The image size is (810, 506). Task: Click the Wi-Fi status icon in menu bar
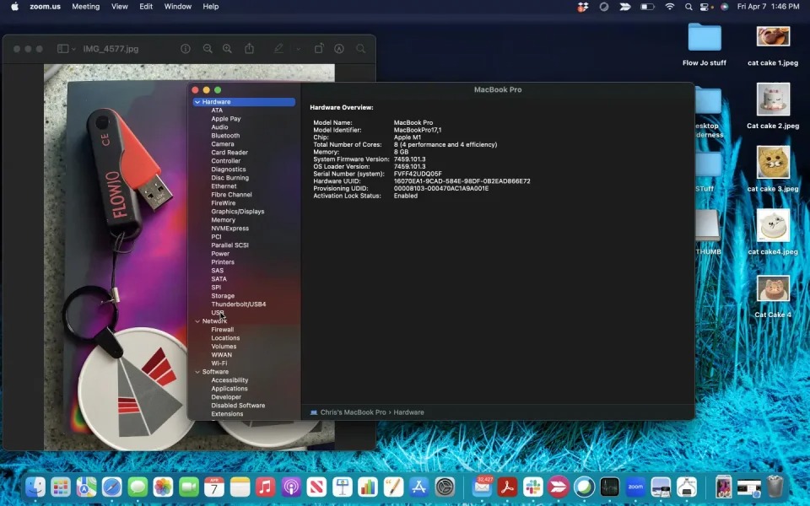(670, 7)
